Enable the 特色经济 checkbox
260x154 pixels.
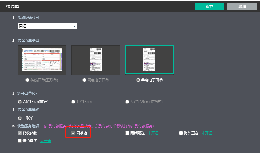[20, 141]
